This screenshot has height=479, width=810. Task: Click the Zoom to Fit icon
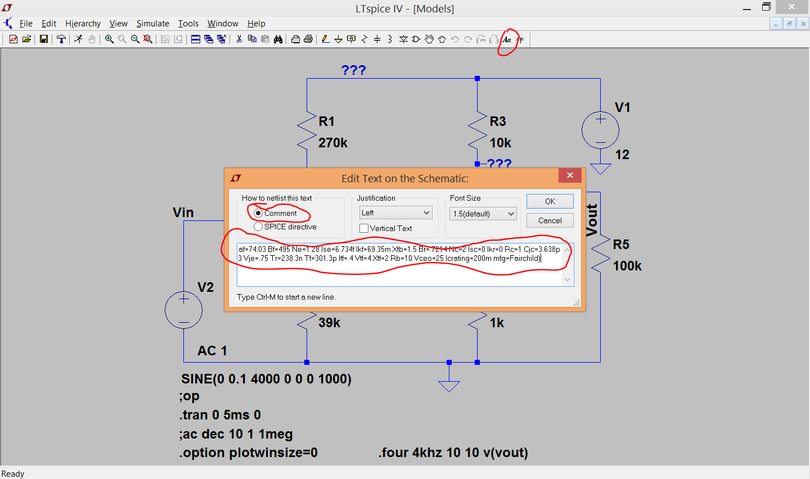click(x=148, y=39)
